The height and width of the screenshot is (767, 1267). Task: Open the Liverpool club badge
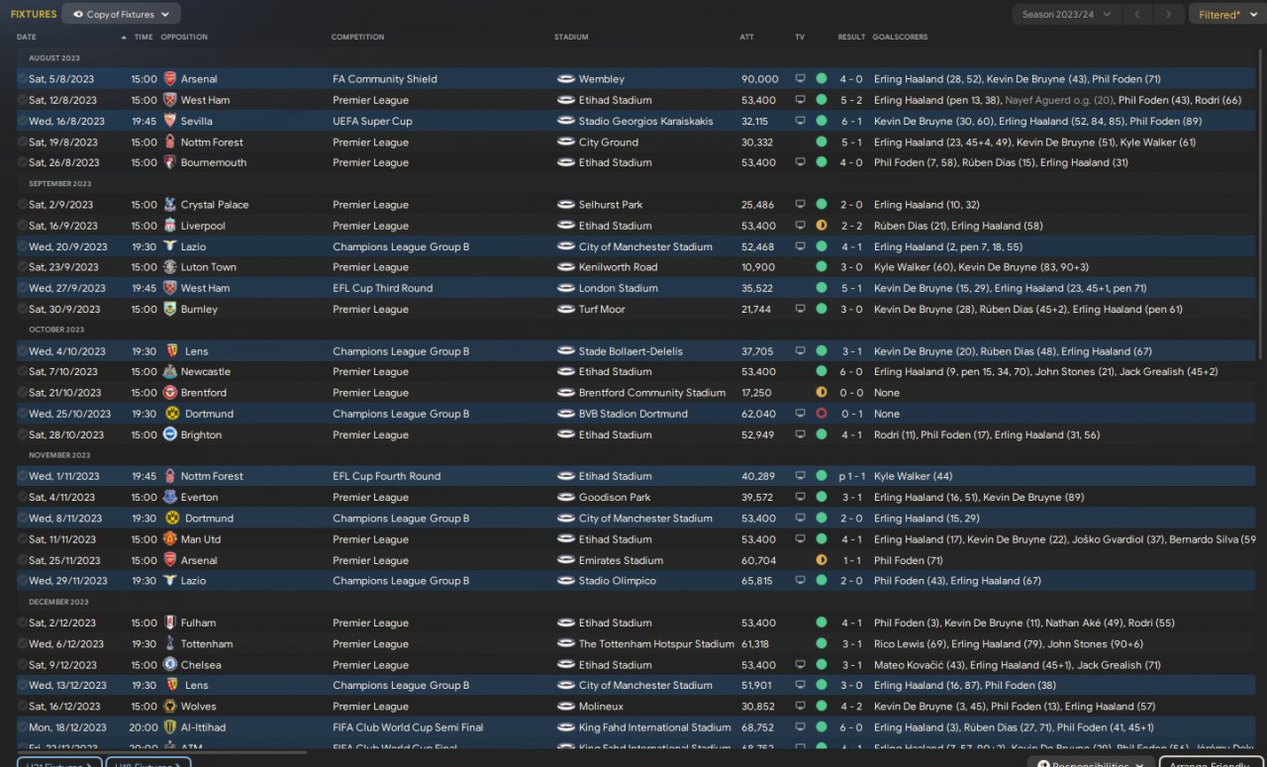click(x=169, y=226)
